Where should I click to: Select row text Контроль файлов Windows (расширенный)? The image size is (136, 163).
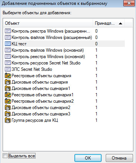point(52,37)
